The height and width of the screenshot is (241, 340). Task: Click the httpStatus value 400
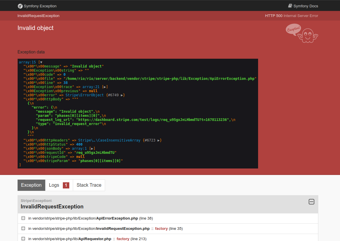79,144
